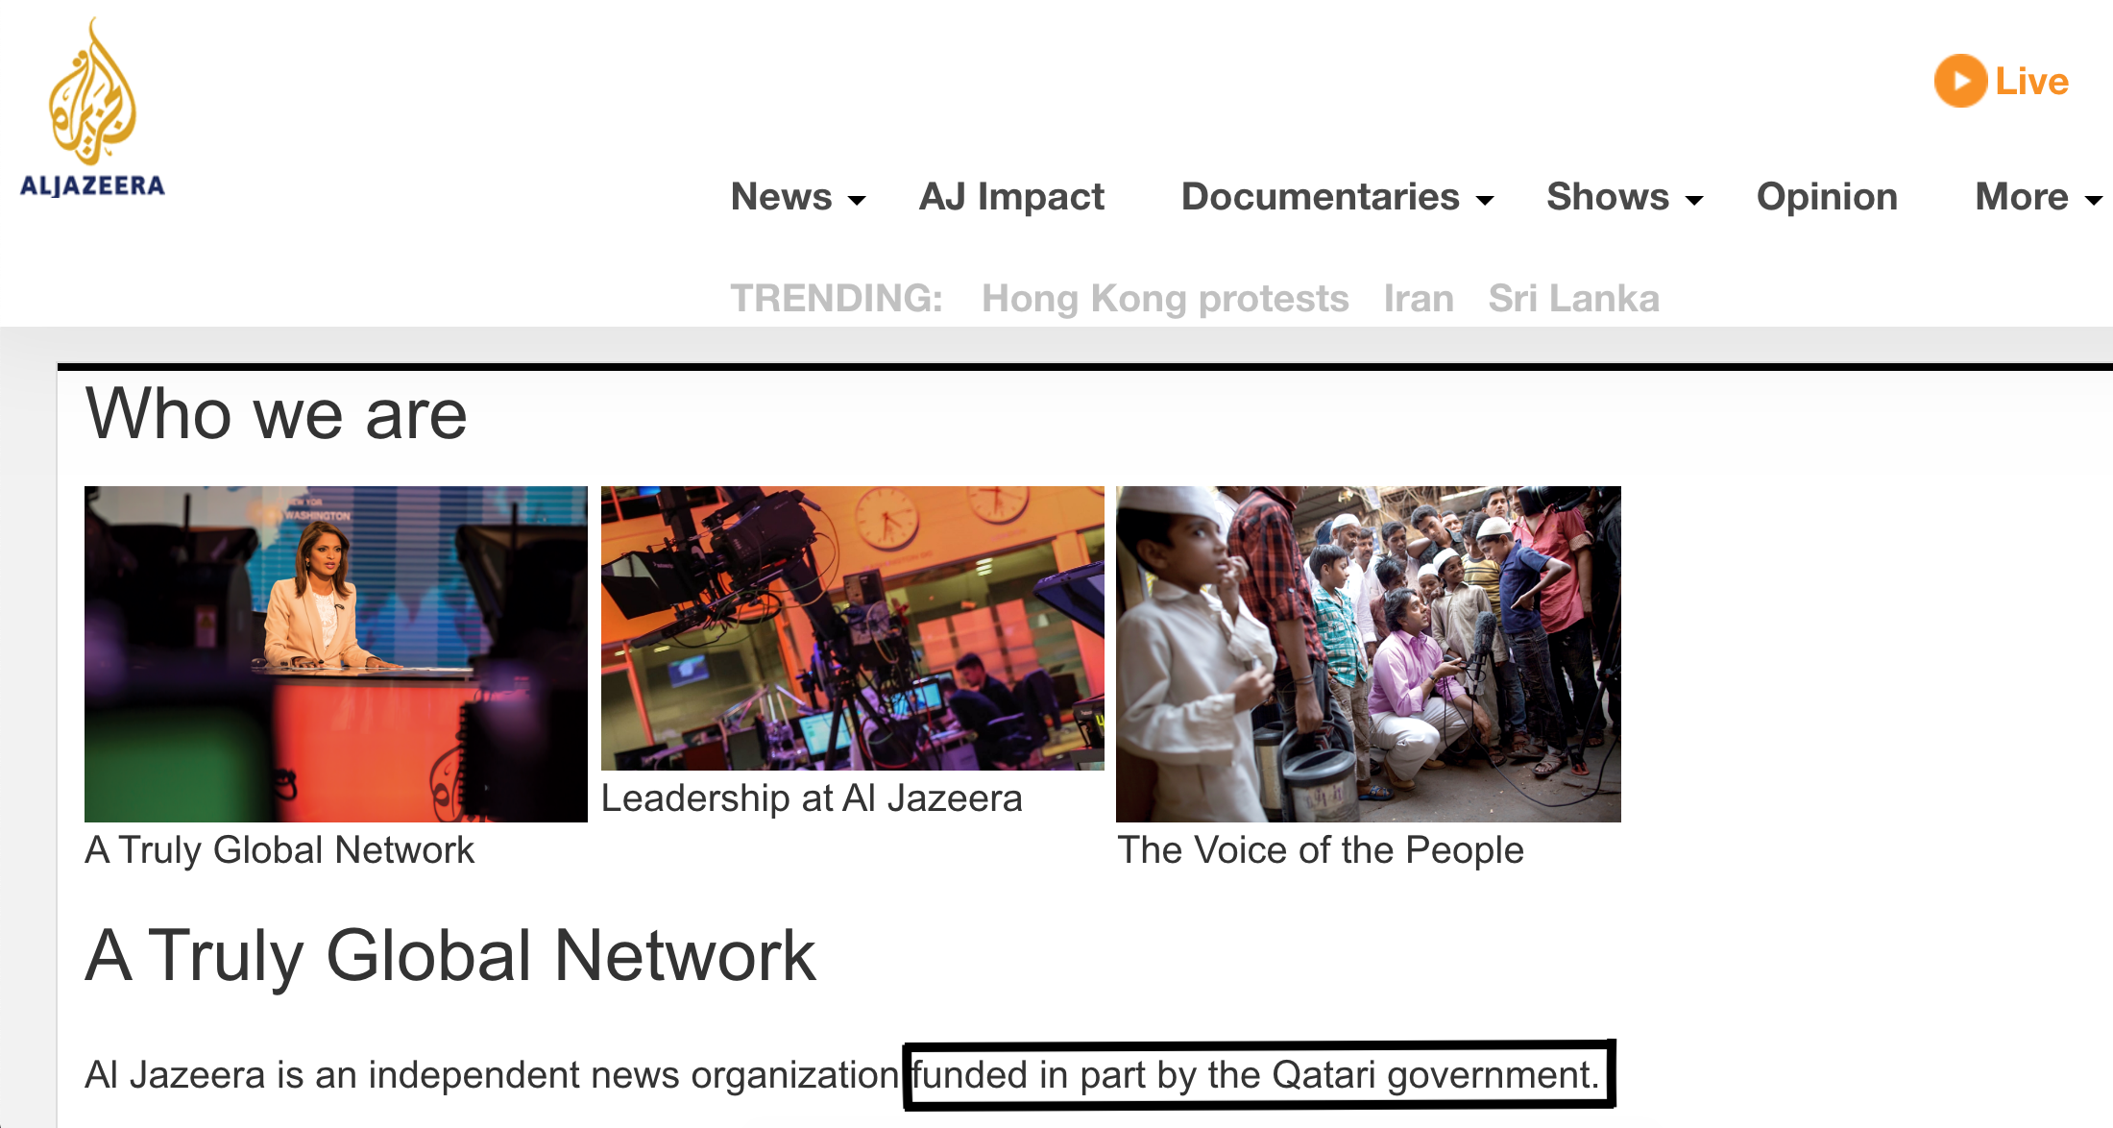Open trending topic Iran
Viewport: 2113px width, 1128px height.
[1419, 299]
